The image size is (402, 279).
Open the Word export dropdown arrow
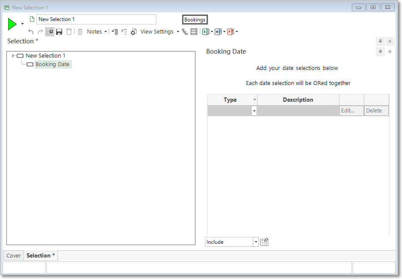pos(224,32)
